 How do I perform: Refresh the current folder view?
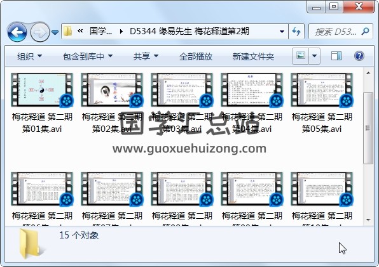tap(296, 31)
